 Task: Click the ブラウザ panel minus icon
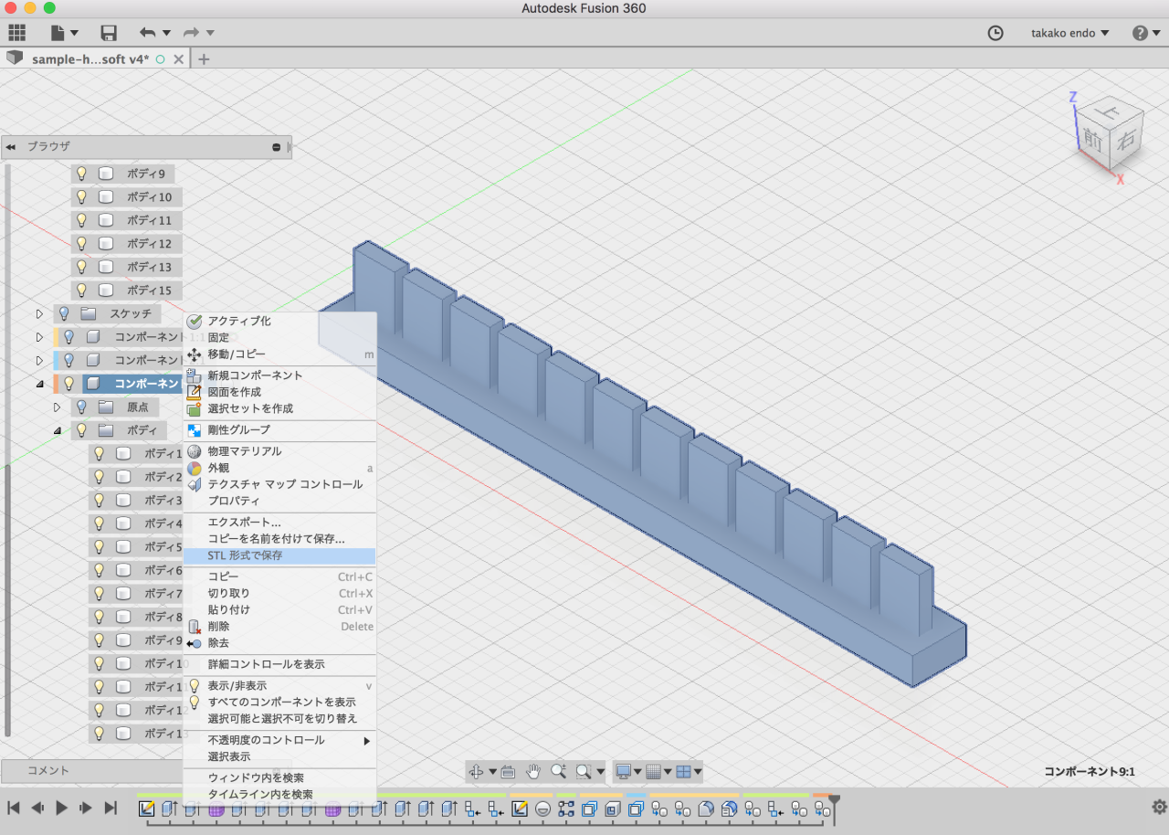tap(277, 147)
